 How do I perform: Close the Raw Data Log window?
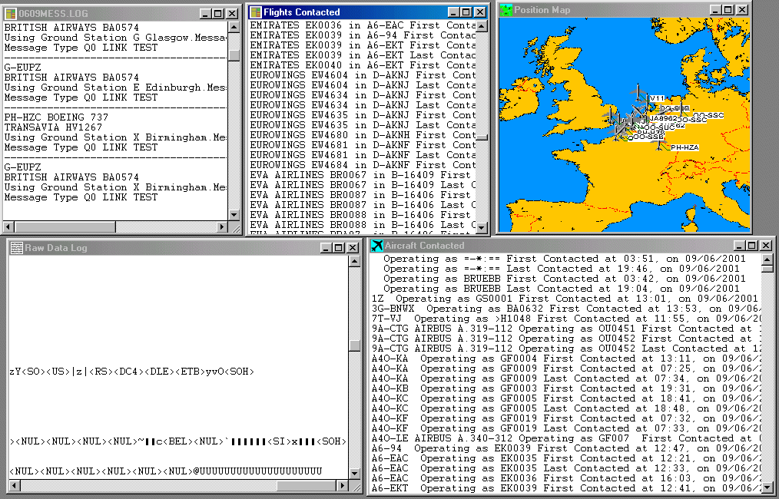[352, 248]
